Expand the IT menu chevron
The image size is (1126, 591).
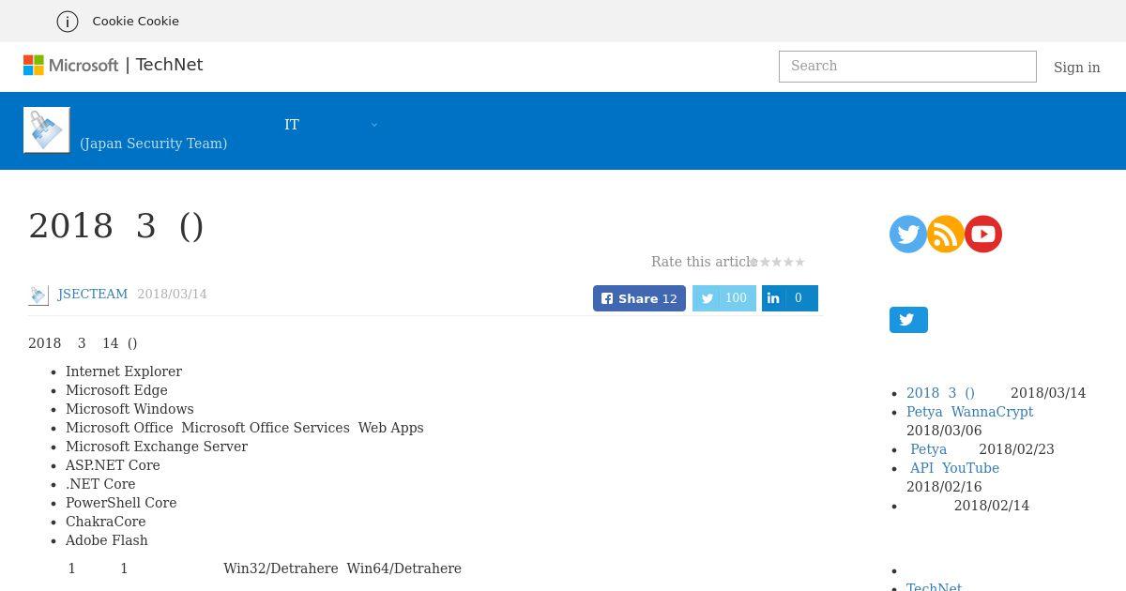(374, 125)
